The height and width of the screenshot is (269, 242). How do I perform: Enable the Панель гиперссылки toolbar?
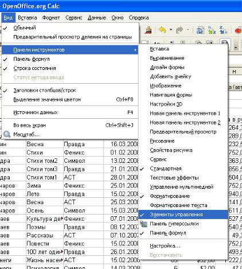(x=183, y=224)
